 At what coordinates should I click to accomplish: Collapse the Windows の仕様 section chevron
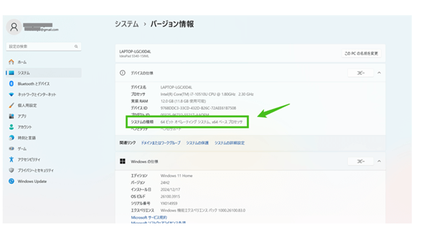point(379,161)
